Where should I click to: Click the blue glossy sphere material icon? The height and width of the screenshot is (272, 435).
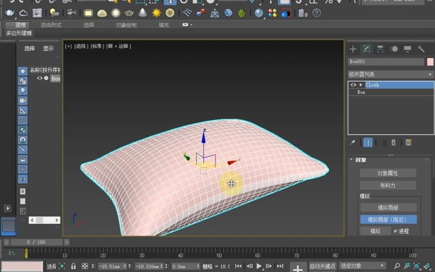tap(259, 13)
